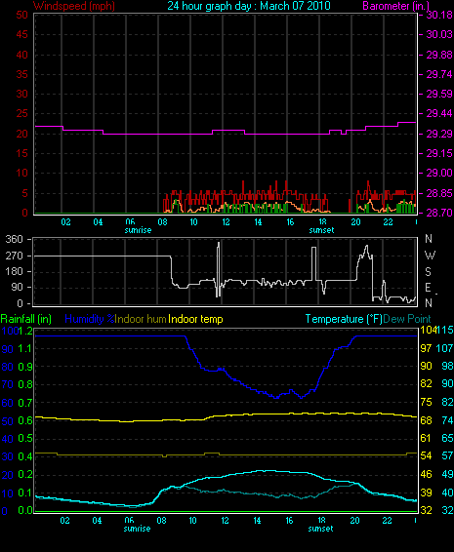Click the 360 wind direction axis value
The height and width of the screenshot is (552, 454).
pos(14,239)
